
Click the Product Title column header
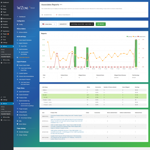(54, 112)
